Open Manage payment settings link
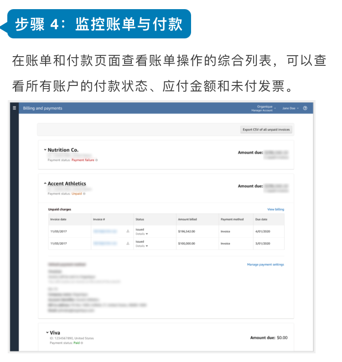The width and height of the screenshot is (342, 362). (x=265, y=264)
